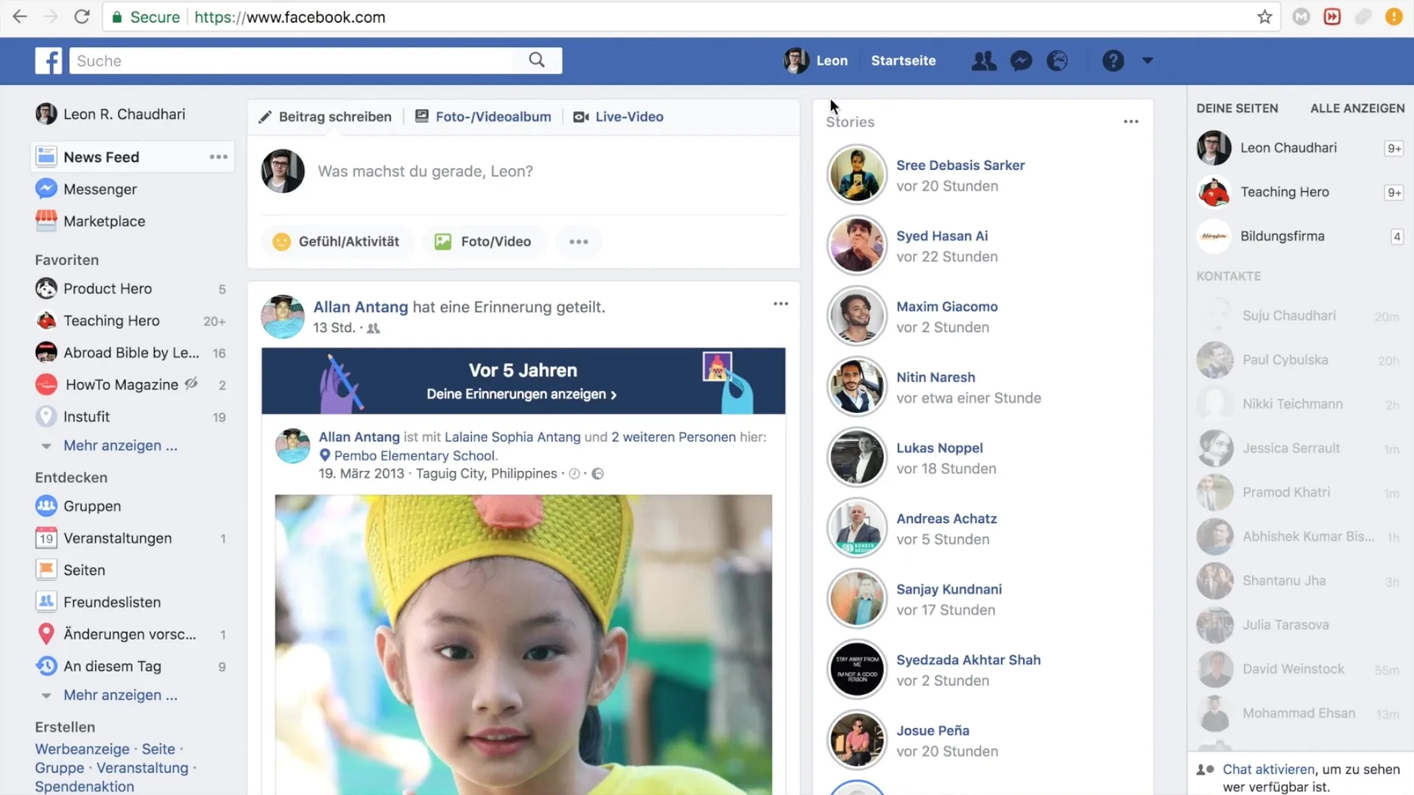The image size is (1414, 795).
Task: Click Werbeanzeige create link
Action: [82, 749]
